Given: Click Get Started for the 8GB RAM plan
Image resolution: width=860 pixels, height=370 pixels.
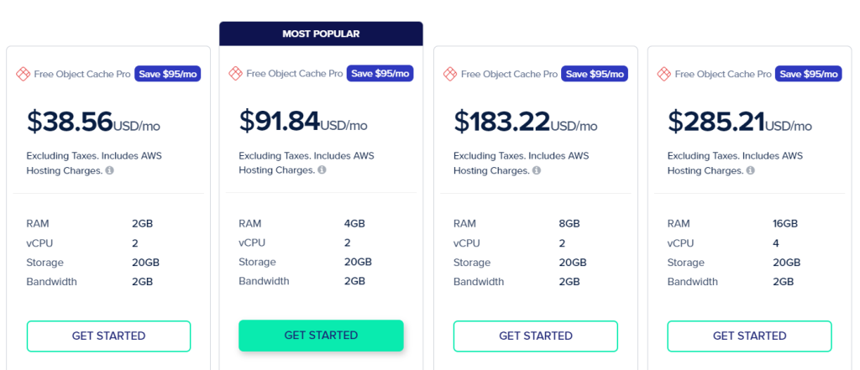Looking at the screenshot, I should coord(535,336).
